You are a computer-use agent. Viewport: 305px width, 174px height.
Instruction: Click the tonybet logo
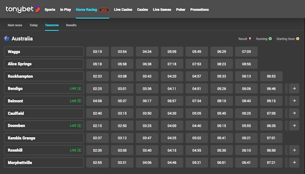[x=23, y=9]
